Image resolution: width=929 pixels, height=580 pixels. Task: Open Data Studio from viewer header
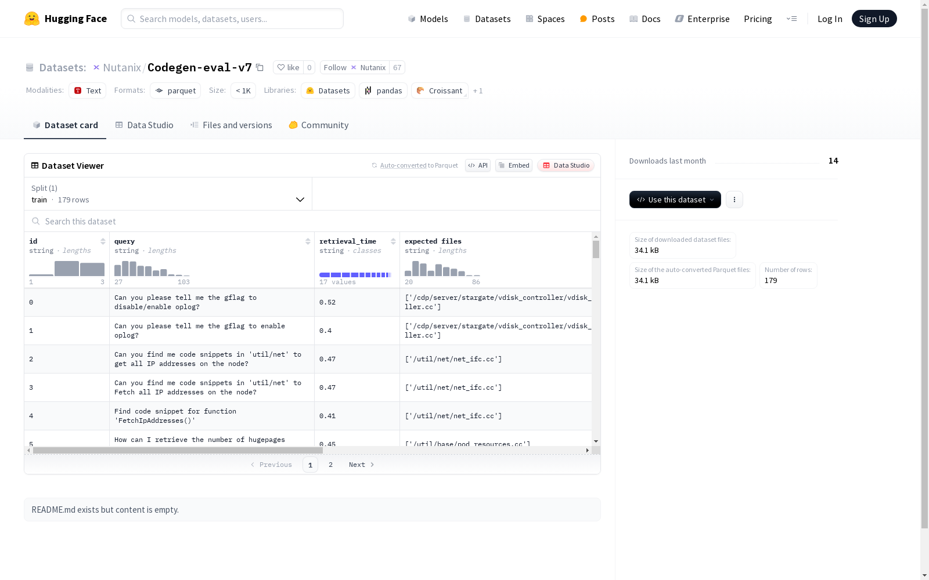pyautogui.click(x=566, y=165)
